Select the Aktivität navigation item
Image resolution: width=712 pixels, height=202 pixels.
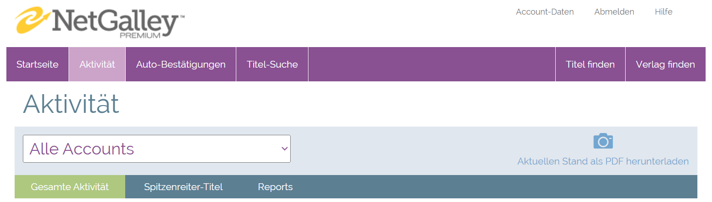point(97,64)
